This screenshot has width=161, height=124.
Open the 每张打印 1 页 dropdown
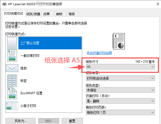pyautogui.click(x=120, y=113)
